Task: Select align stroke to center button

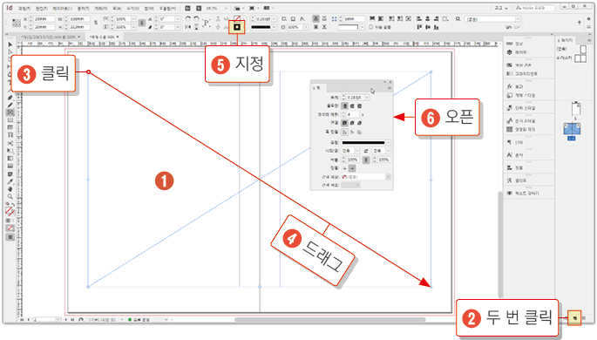Action: [x=344, y=133]
